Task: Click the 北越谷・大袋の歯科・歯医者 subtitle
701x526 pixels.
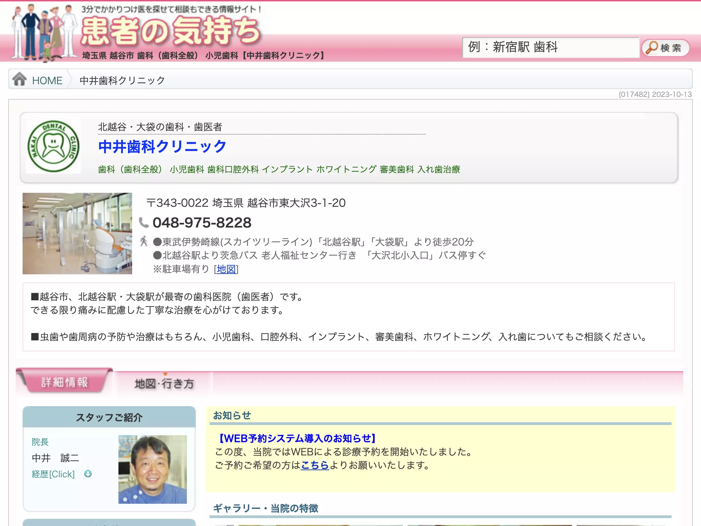Action: pyautogui.click(x=160, y=127)
